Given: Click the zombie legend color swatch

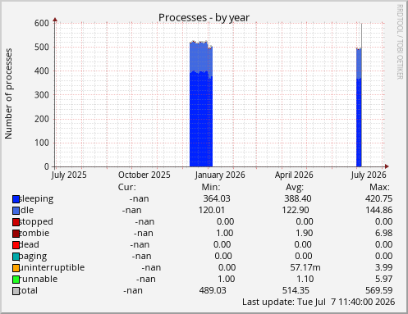Looking at the screenshot, I should point(16,234).
